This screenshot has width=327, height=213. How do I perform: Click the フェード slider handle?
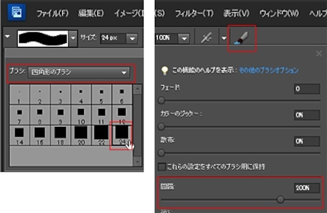click(x=161, y=100)
